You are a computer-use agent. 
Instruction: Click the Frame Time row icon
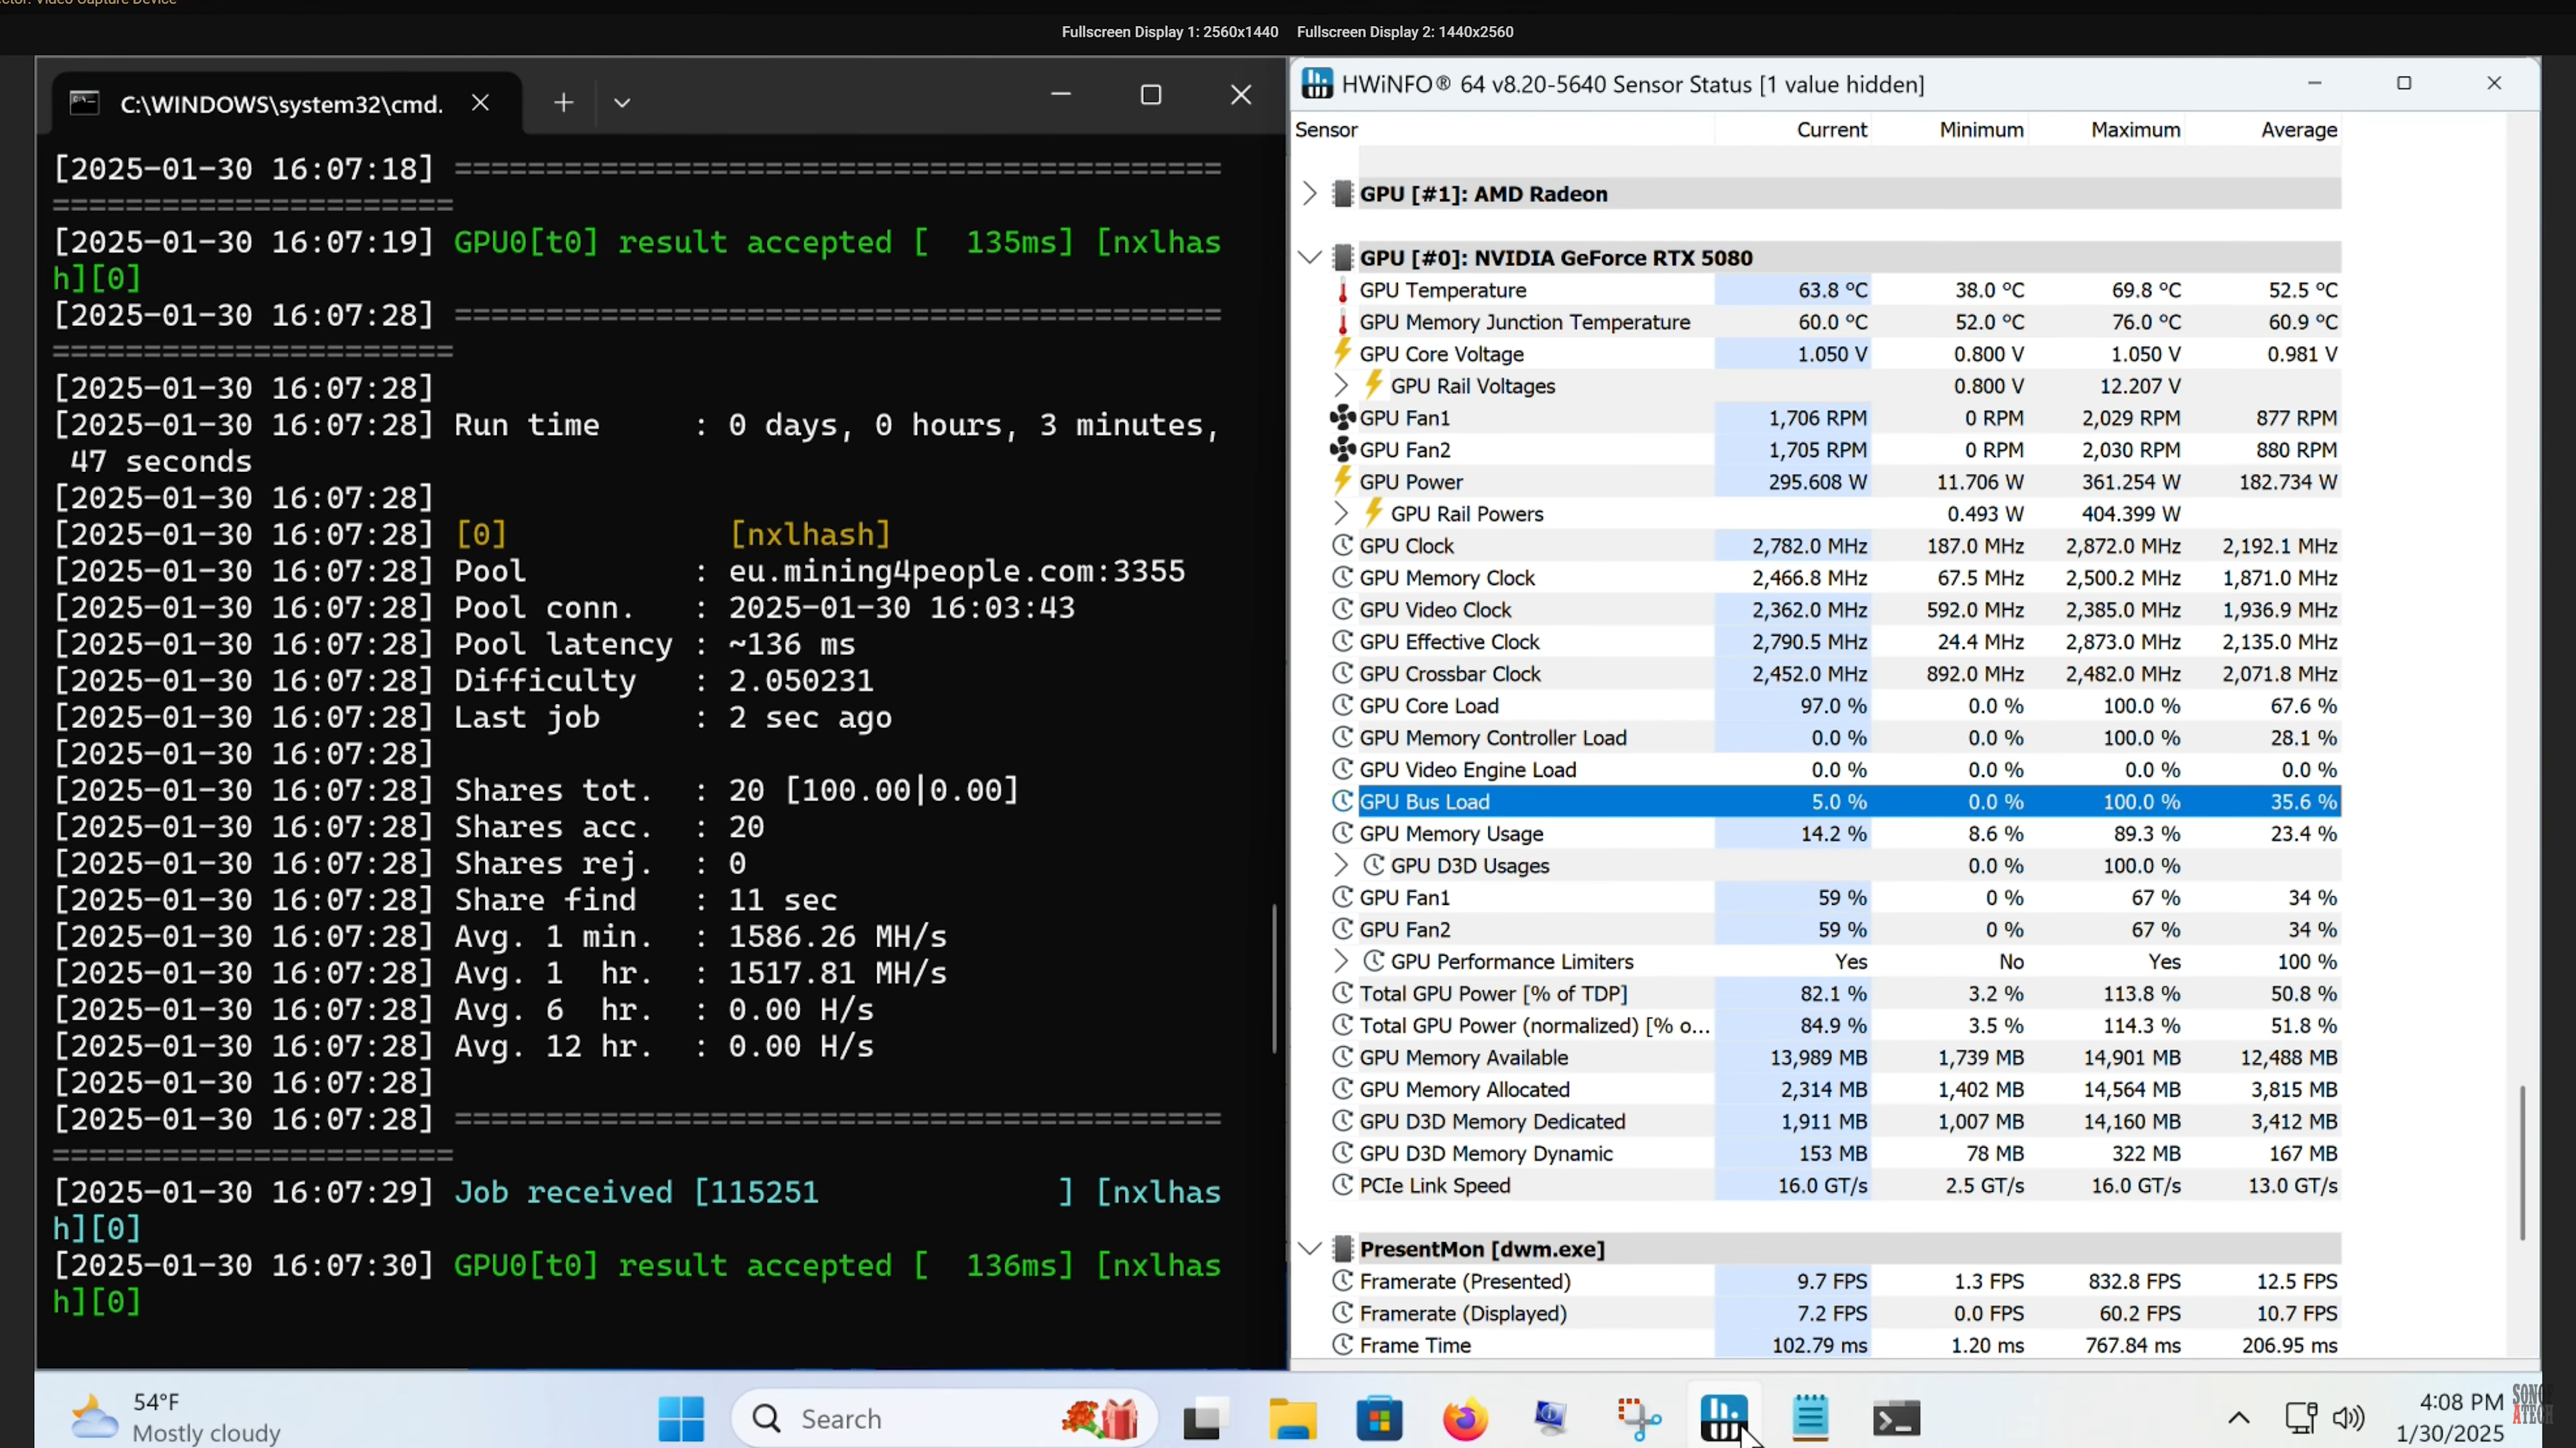point(1342,1345)
